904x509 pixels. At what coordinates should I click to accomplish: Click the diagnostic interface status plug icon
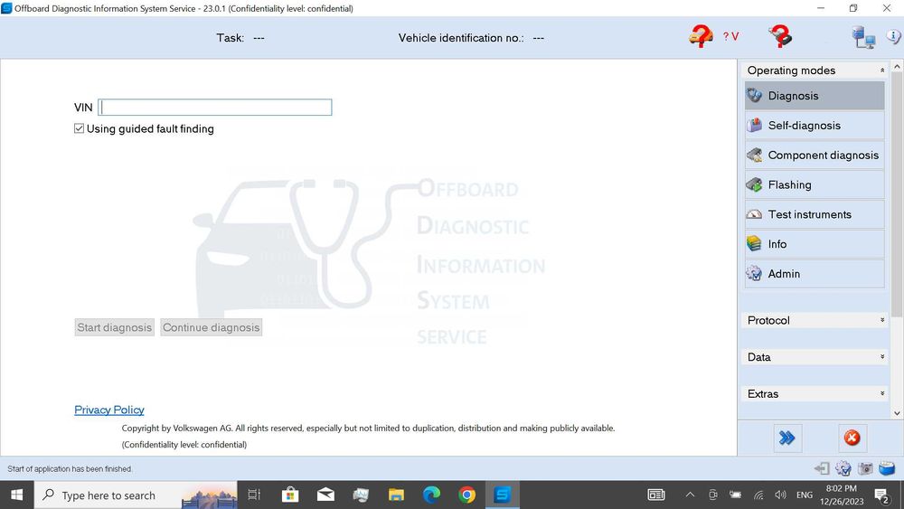[x=781, y=36]
